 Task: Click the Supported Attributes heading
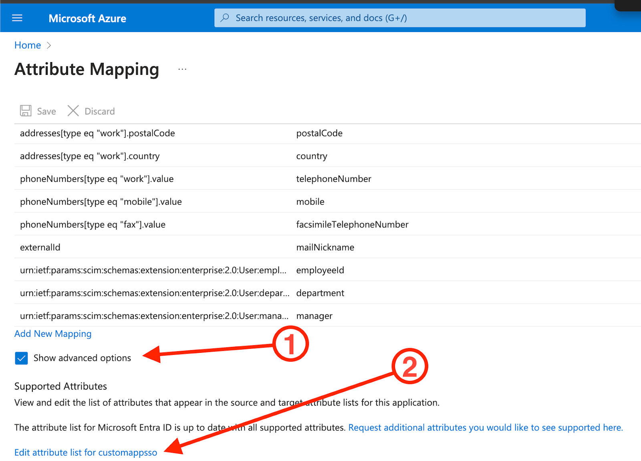tap(61, 386)
